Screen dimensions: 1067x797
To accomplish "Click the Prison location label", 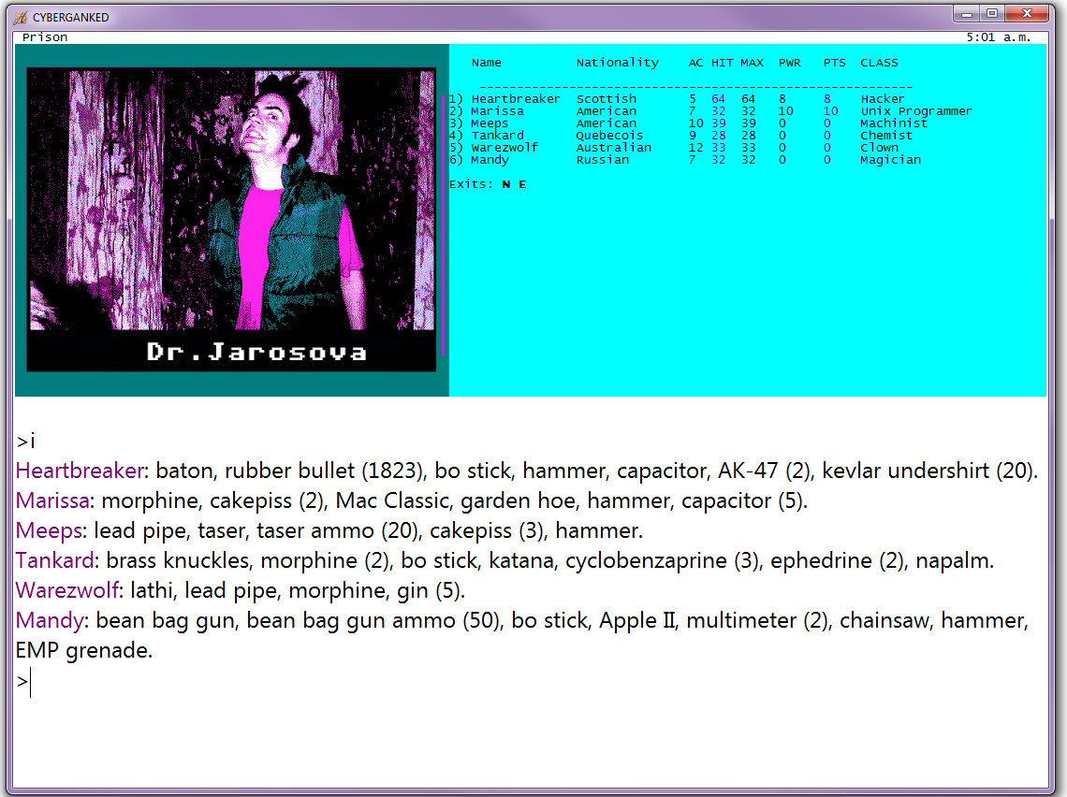I will (x=45, y=37).
